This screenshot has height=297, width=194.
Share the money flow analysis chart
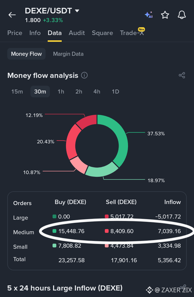tap(182, 75)
